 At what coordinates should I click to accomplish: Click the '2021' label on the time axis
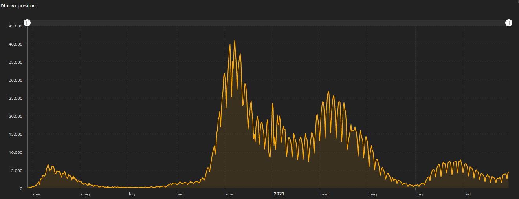point(279,194)
